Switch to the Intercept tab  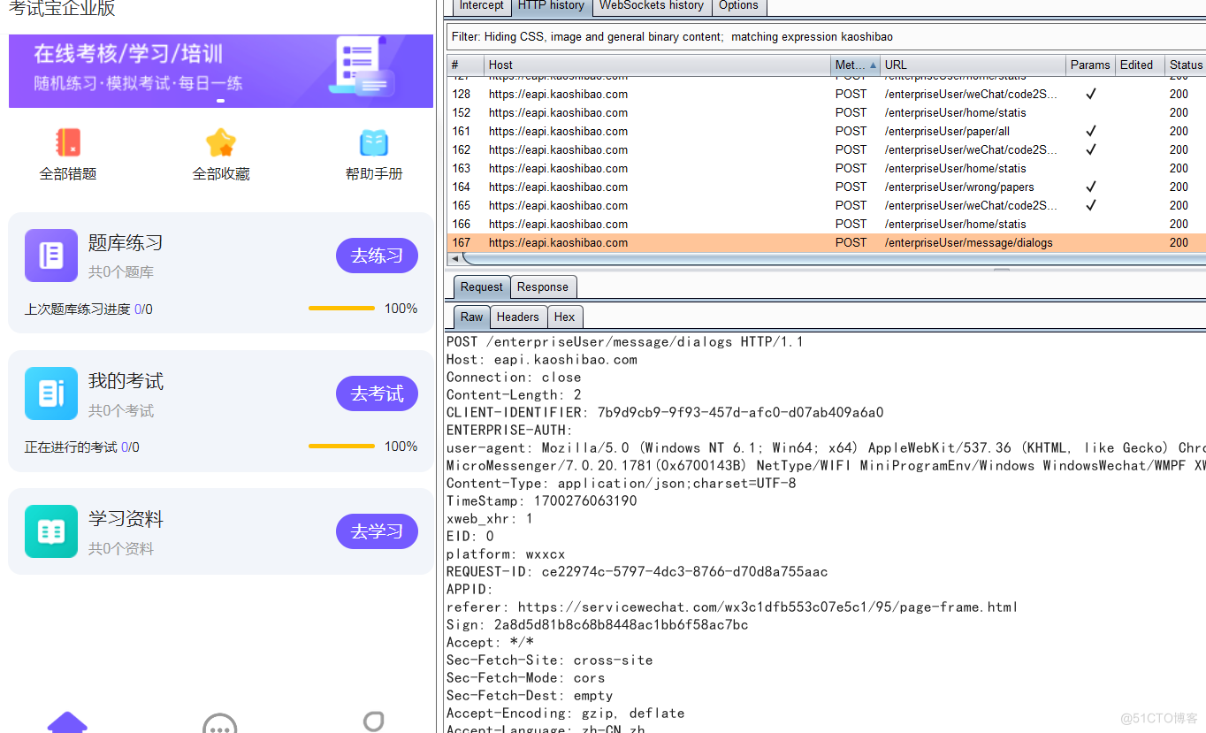pos(482,6)
